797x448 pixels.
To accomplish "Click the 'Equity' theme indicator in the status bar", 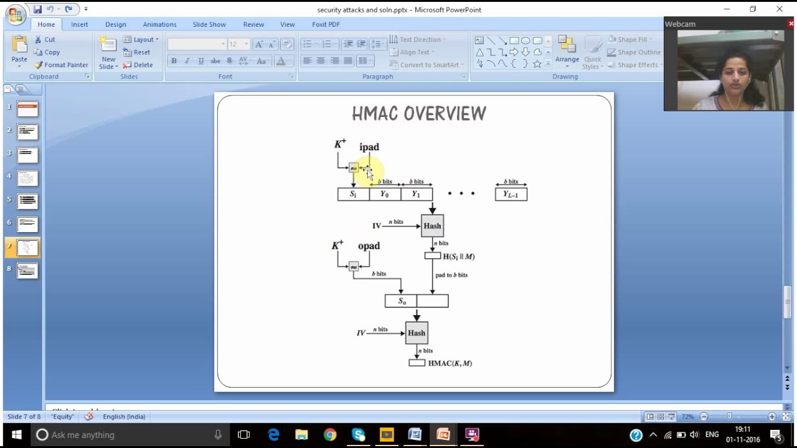I will (x=63, y=416).
